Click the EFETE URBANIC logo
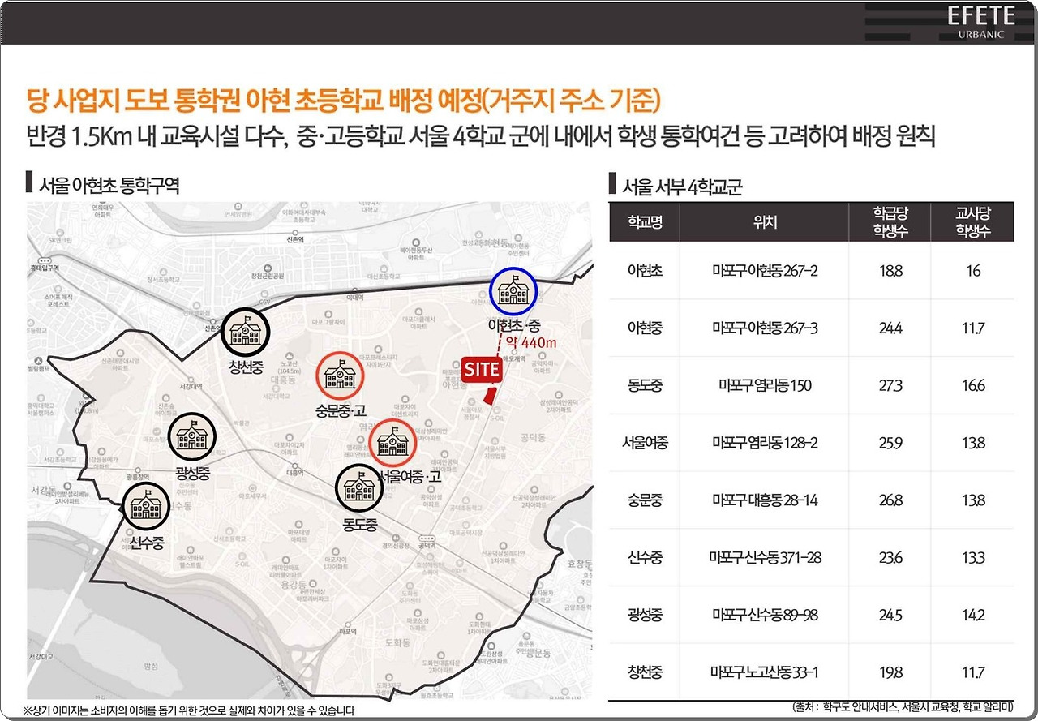This screenshot has width=1038, height=721. coord(980,22)
